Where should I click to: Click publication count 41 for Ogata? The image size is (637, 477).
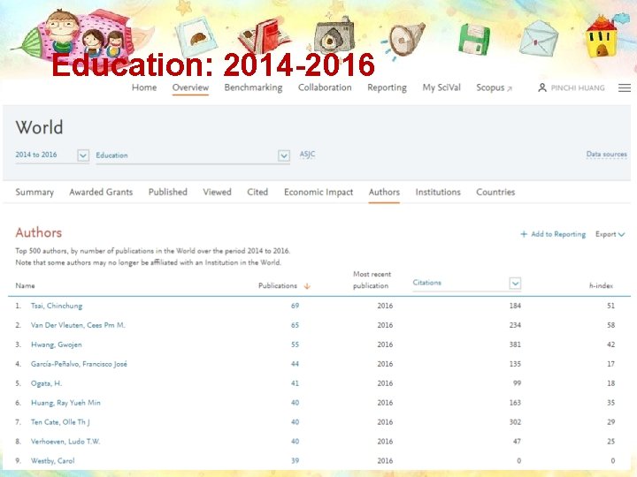click(x=295, y=383)
